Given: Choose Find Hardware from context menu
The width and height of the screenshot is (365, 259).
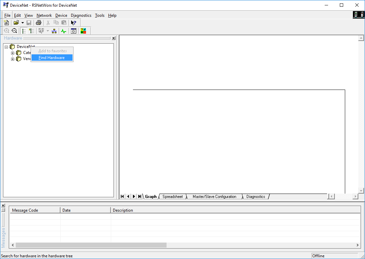Looking at the screenshot, I should pyautogui.click(x=52, y=58).
